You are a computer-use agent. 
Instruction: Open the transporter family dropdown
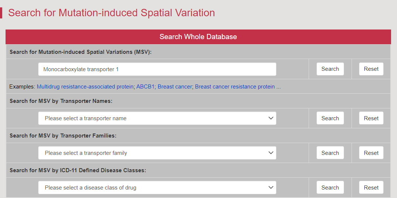(x=157, y=153)
